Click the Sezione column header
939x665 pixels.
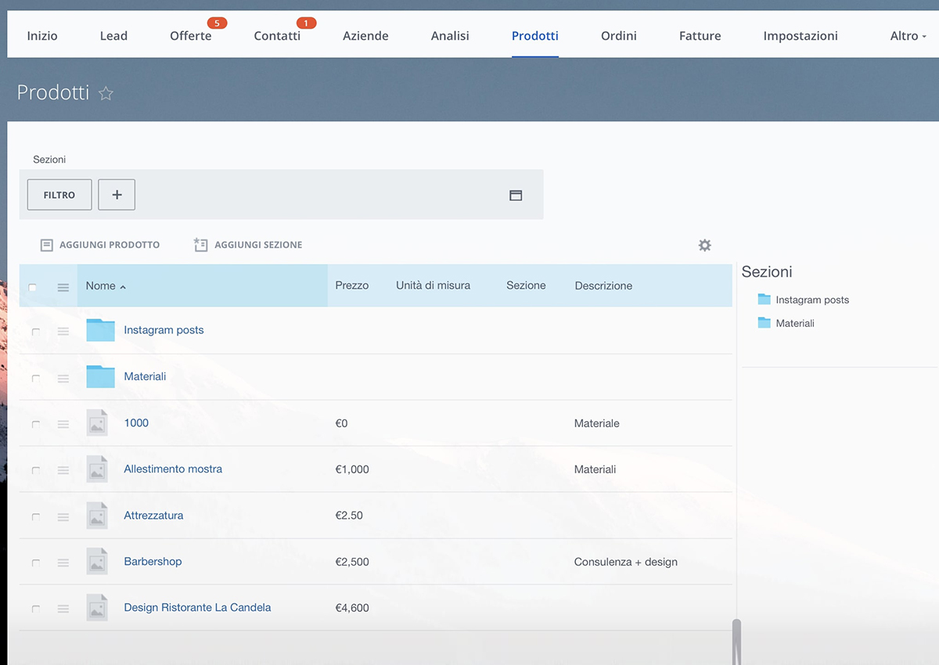click(526, 286)
